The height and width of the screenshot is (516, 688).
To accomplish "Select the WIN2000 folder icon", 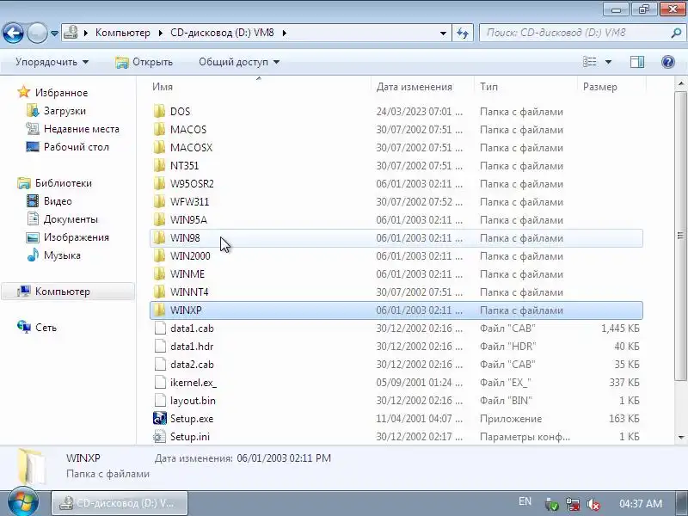I will pos(160,255).
